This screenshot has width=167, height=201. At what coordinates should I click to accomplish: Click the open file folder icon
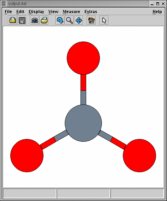[13, 20]
